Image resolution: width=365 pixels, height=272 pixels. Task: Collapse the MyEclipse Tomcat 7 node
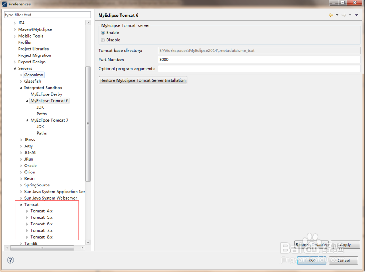click(x=27, y=120)
